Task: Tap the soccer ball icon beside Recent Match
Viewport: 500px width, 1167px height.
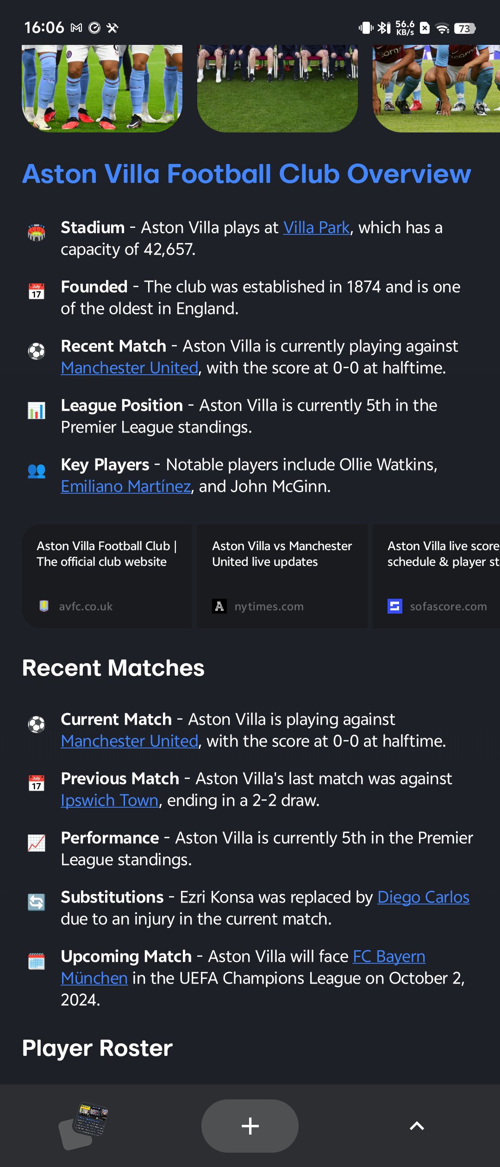Action: [37, 351]
